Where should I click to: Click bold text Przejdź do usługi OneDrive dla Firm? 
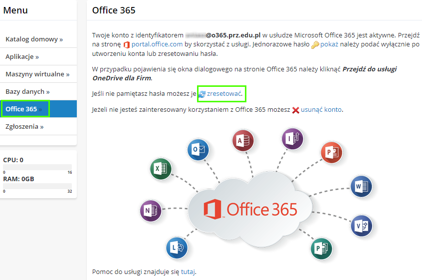click(x=244, y=73)
